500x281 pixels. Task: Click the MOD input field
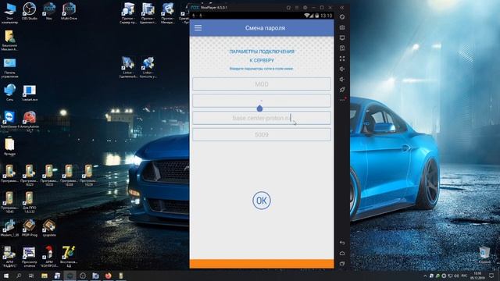coord(262,84)
